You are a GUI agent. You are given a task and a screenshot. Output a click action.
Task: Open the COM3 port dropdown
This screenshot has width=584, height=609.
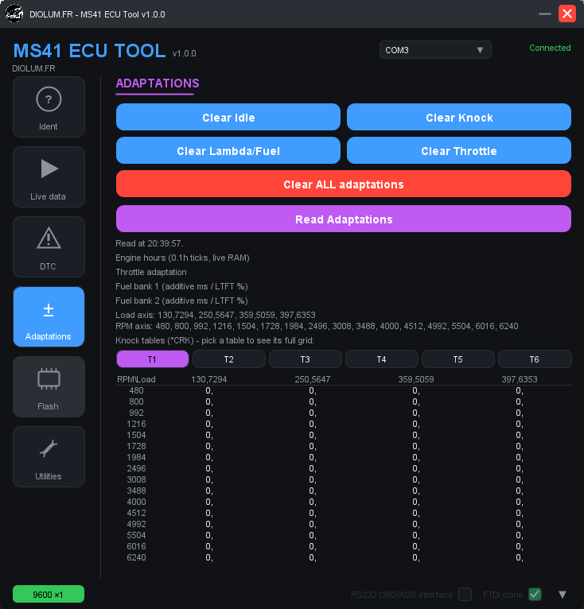[435, 50]
